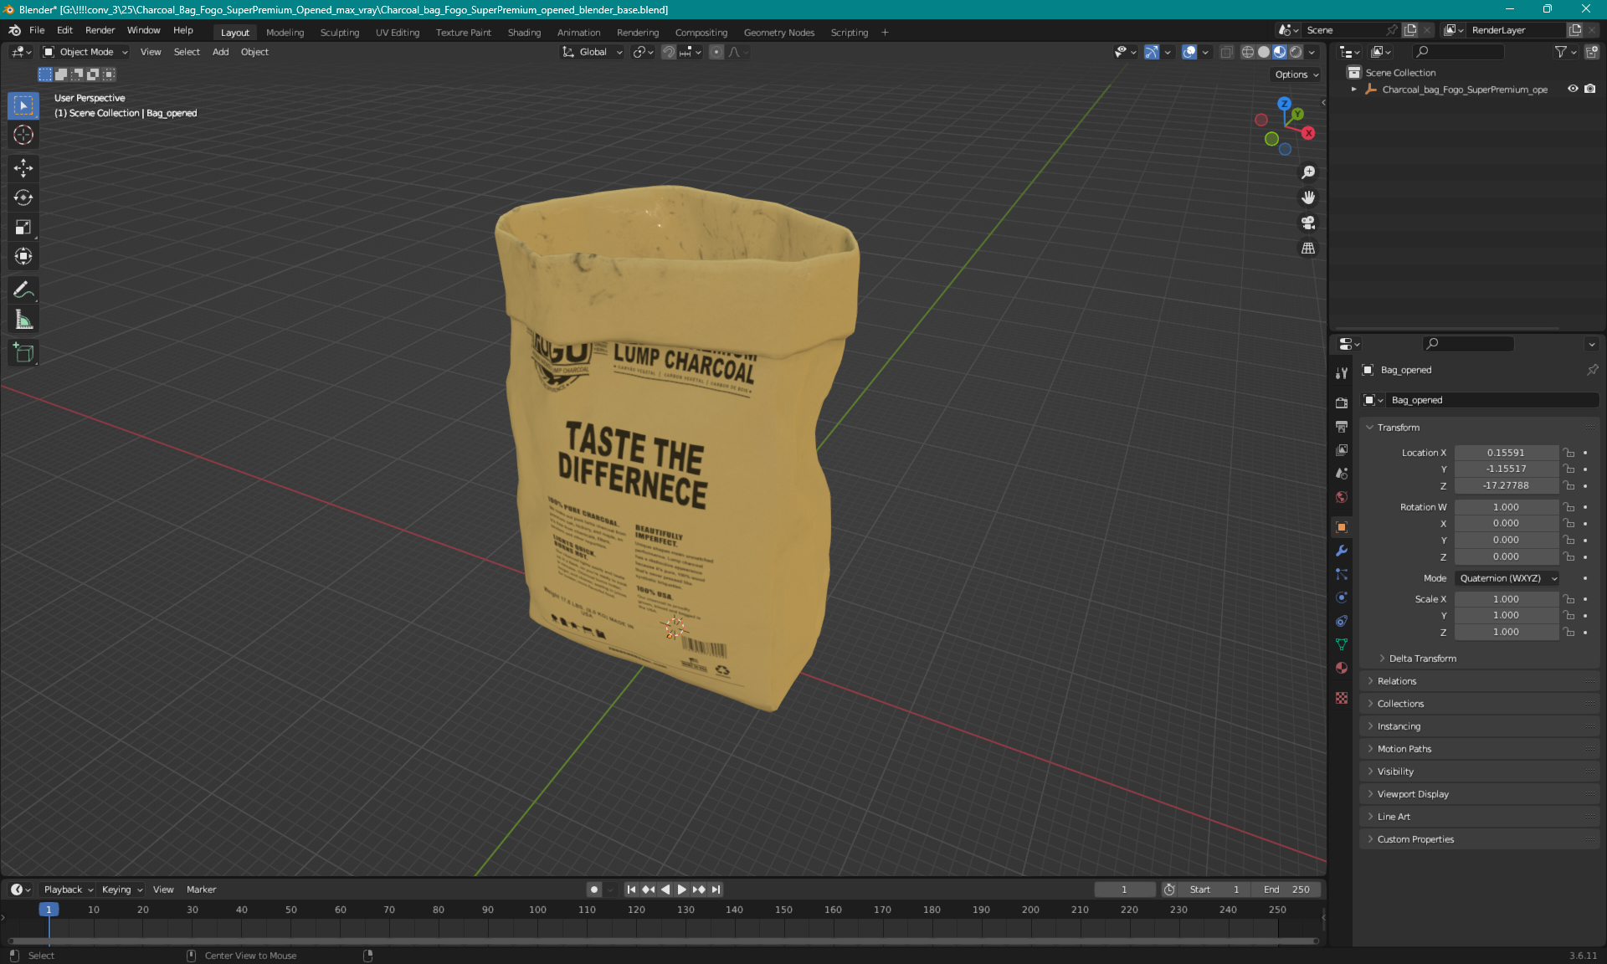The height and width of the screenshot is (964, 1607).
Task: Switch to the Modeling workspace tab
Action: coord(285,33)
